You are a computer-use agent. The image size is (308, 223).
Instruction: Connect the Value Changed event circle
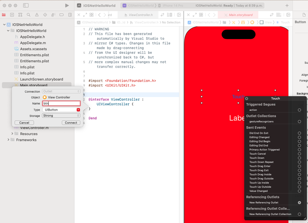pyautogui.click(x=300, y=191)
